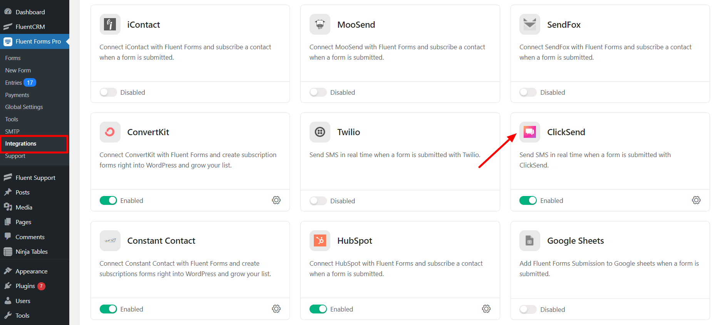The width and height of the screenshot is (720, 325).
Task: Open Fluent Support in sidebar
Action: pyautogui.click(x=35, y=178)
